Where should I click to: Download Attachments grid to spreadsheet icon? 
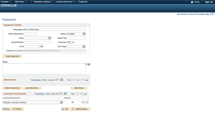coord(62,80)
